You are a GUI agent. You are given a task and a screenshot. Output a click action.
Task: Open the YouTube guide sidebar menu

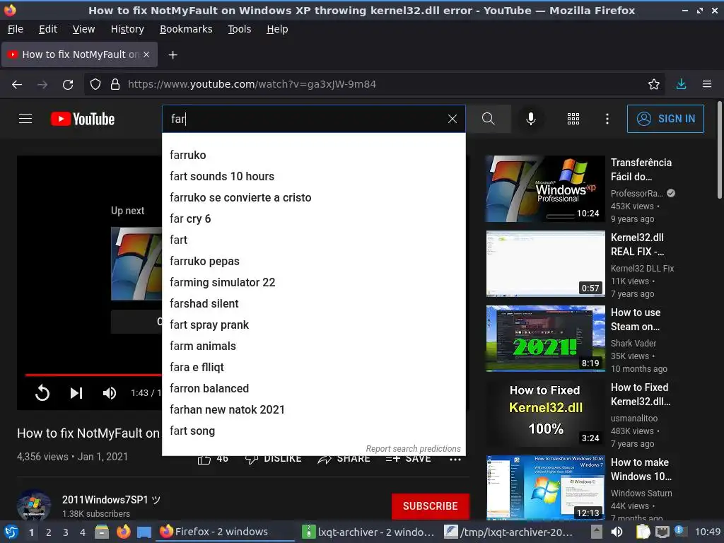pos(25,119)
